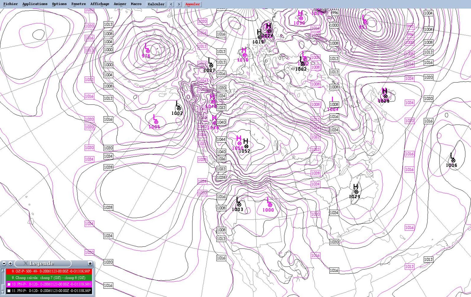This screenshot has width=471, height=297.
Task: Click the black H 1052 pressure marker
Action: pyautogui.click(x=246, y=146)
